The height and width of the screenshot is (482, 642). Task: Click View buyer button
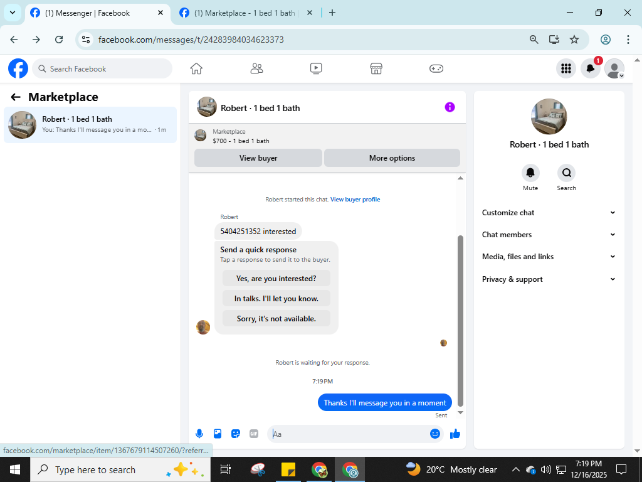click(x=258, y=158)
